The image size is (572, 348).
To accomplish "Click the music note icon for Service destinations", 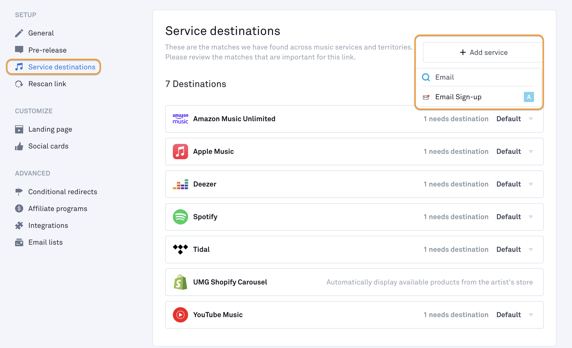I will point(19,67).
